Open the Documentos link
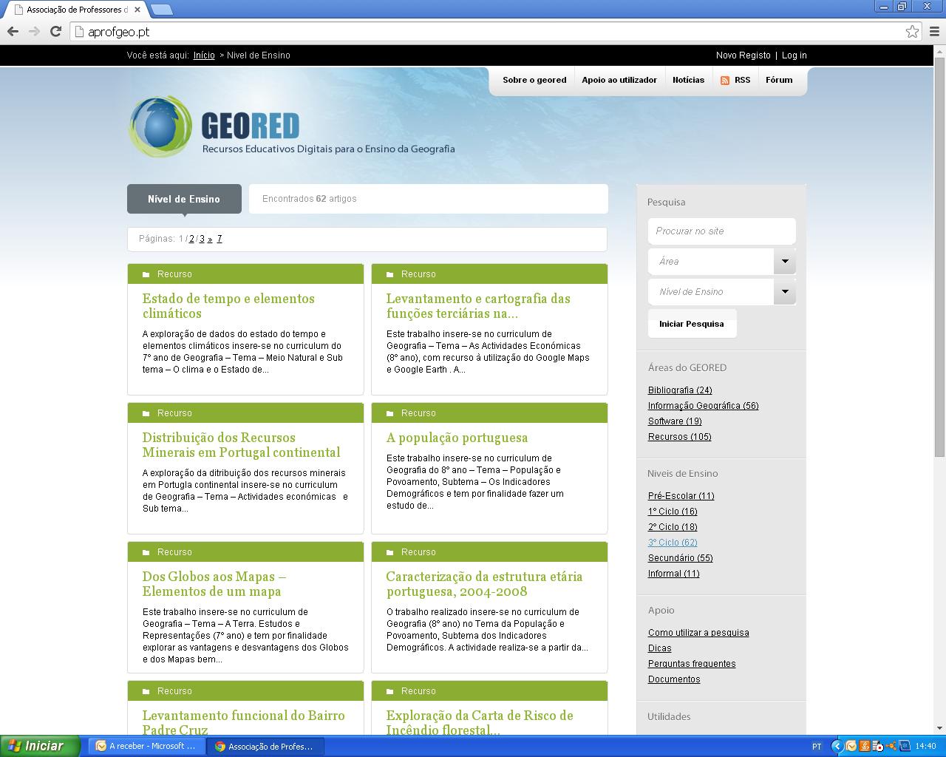The height and width of the screenshot is (757, 946). [x=674, y=679]
